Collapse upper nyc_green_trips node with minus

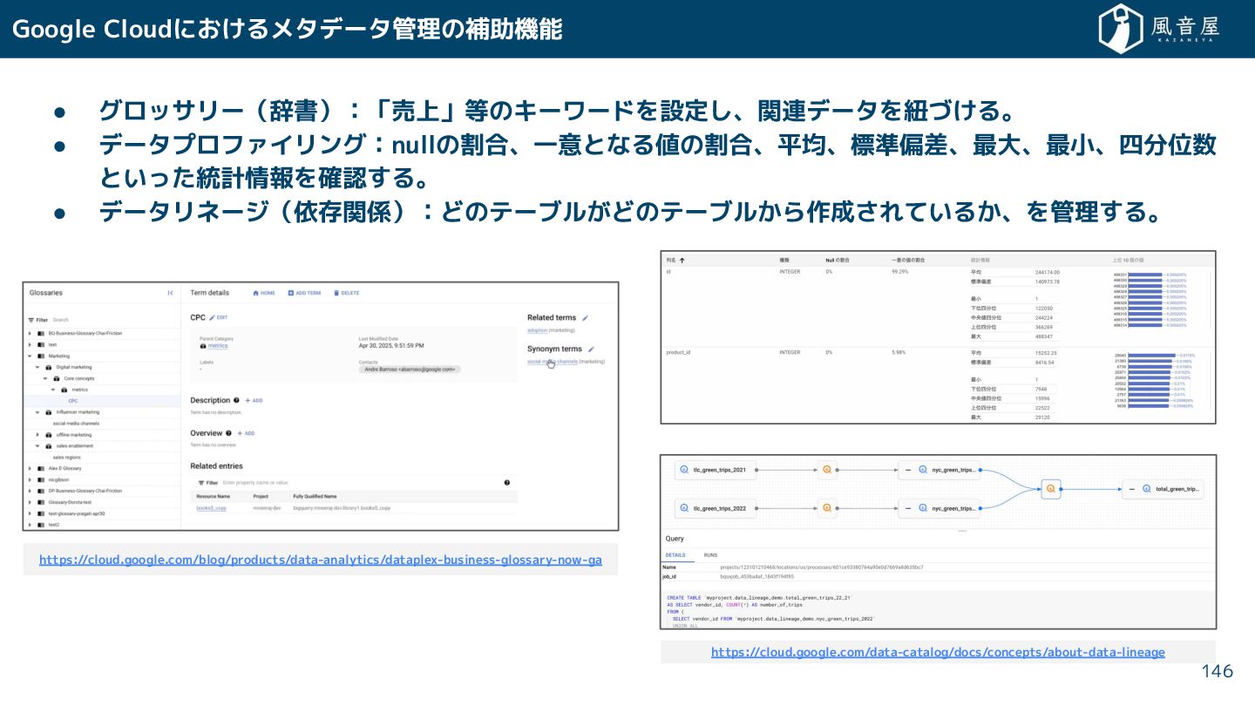tap(908, 470)
